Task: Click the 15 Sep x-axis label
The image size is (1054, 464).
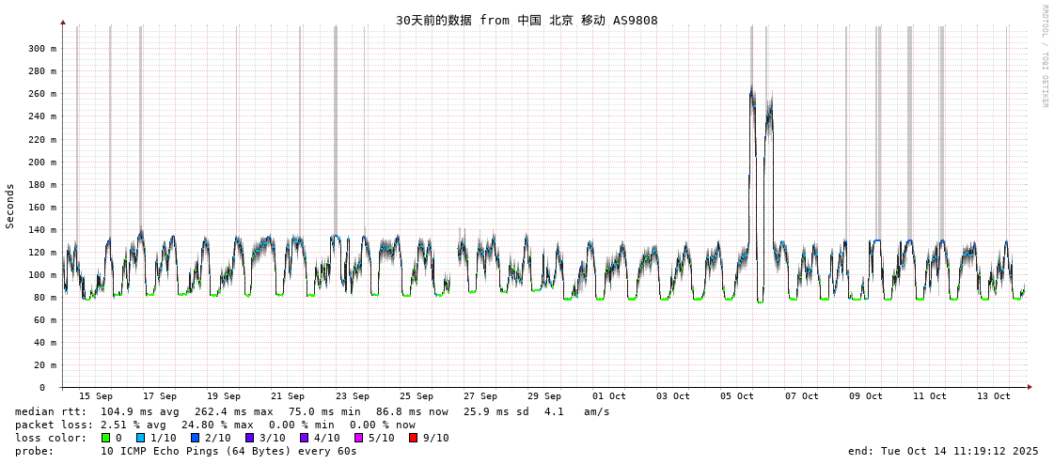Action: tap(95, 396)
